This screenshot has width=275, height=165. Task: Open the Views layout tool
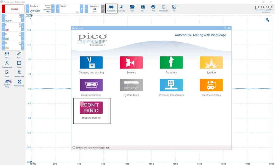19,64
